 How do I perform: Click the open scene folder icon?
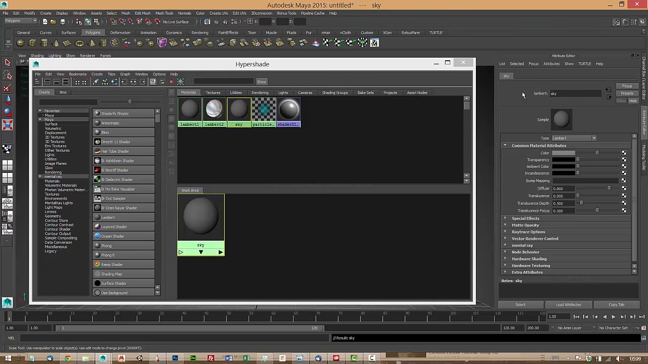(53, 21)
